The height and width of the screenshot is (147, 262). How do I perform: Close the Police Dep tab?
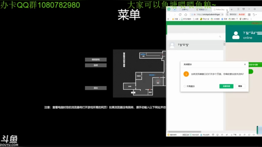tap(227, 10)
